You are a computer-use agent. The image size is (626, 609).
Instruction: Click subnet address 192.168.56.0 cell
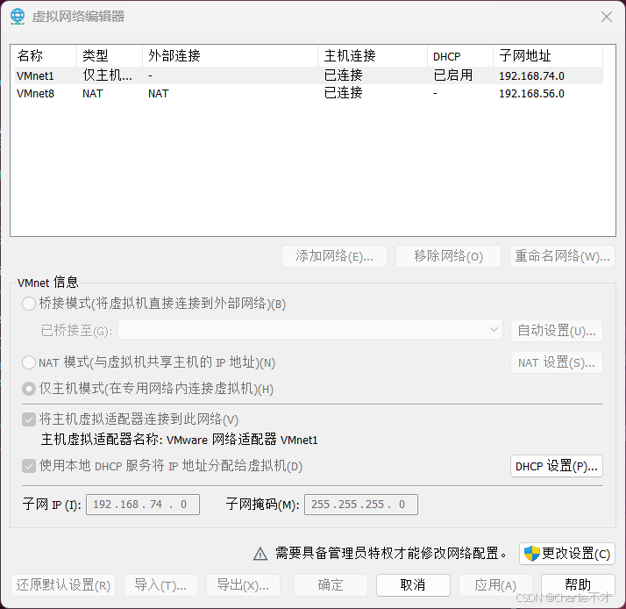[x=532, y=94]
